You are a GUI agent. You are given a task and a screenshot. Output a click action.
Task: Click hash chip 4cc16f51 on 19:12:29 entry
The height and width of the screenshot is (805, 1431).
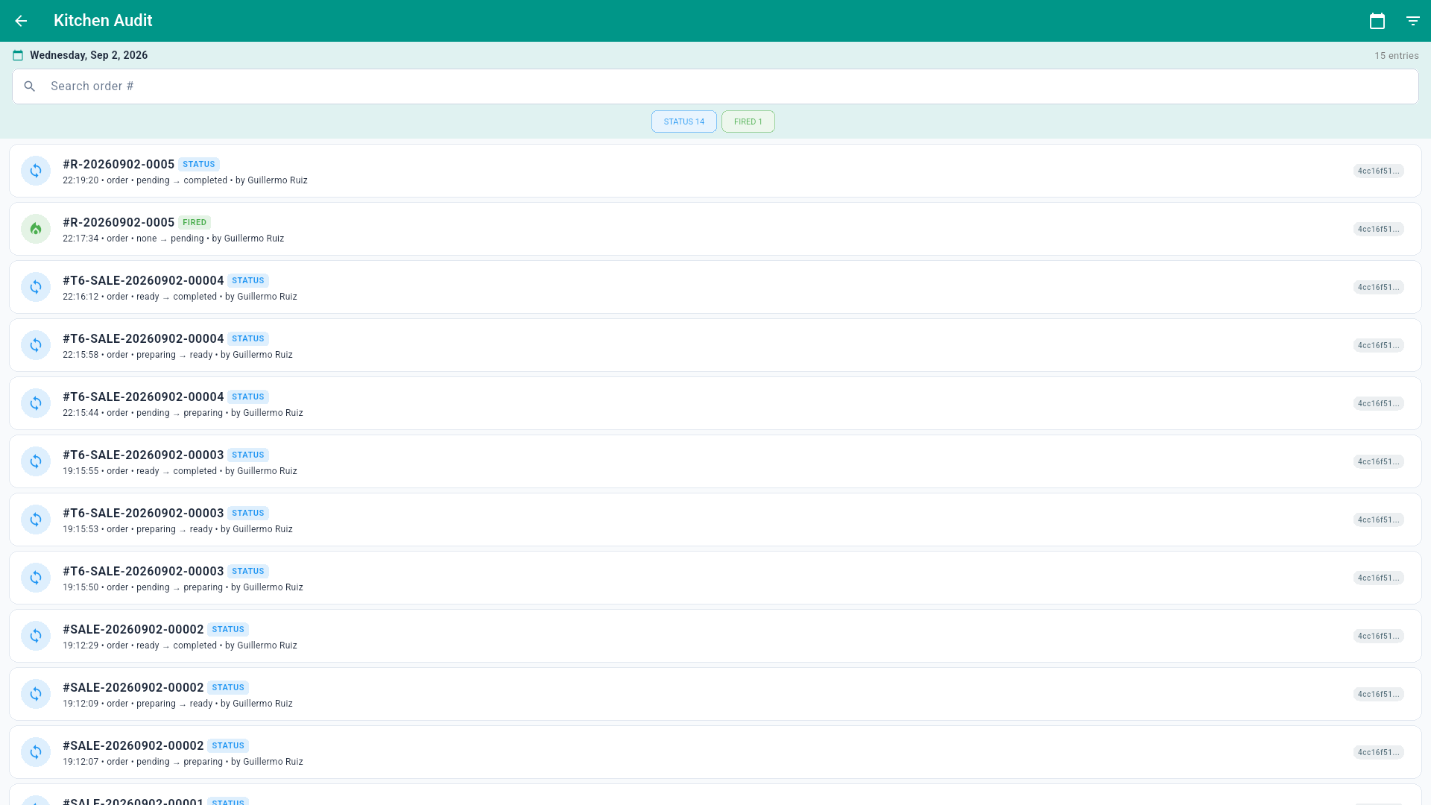[x=1379, y=636]
